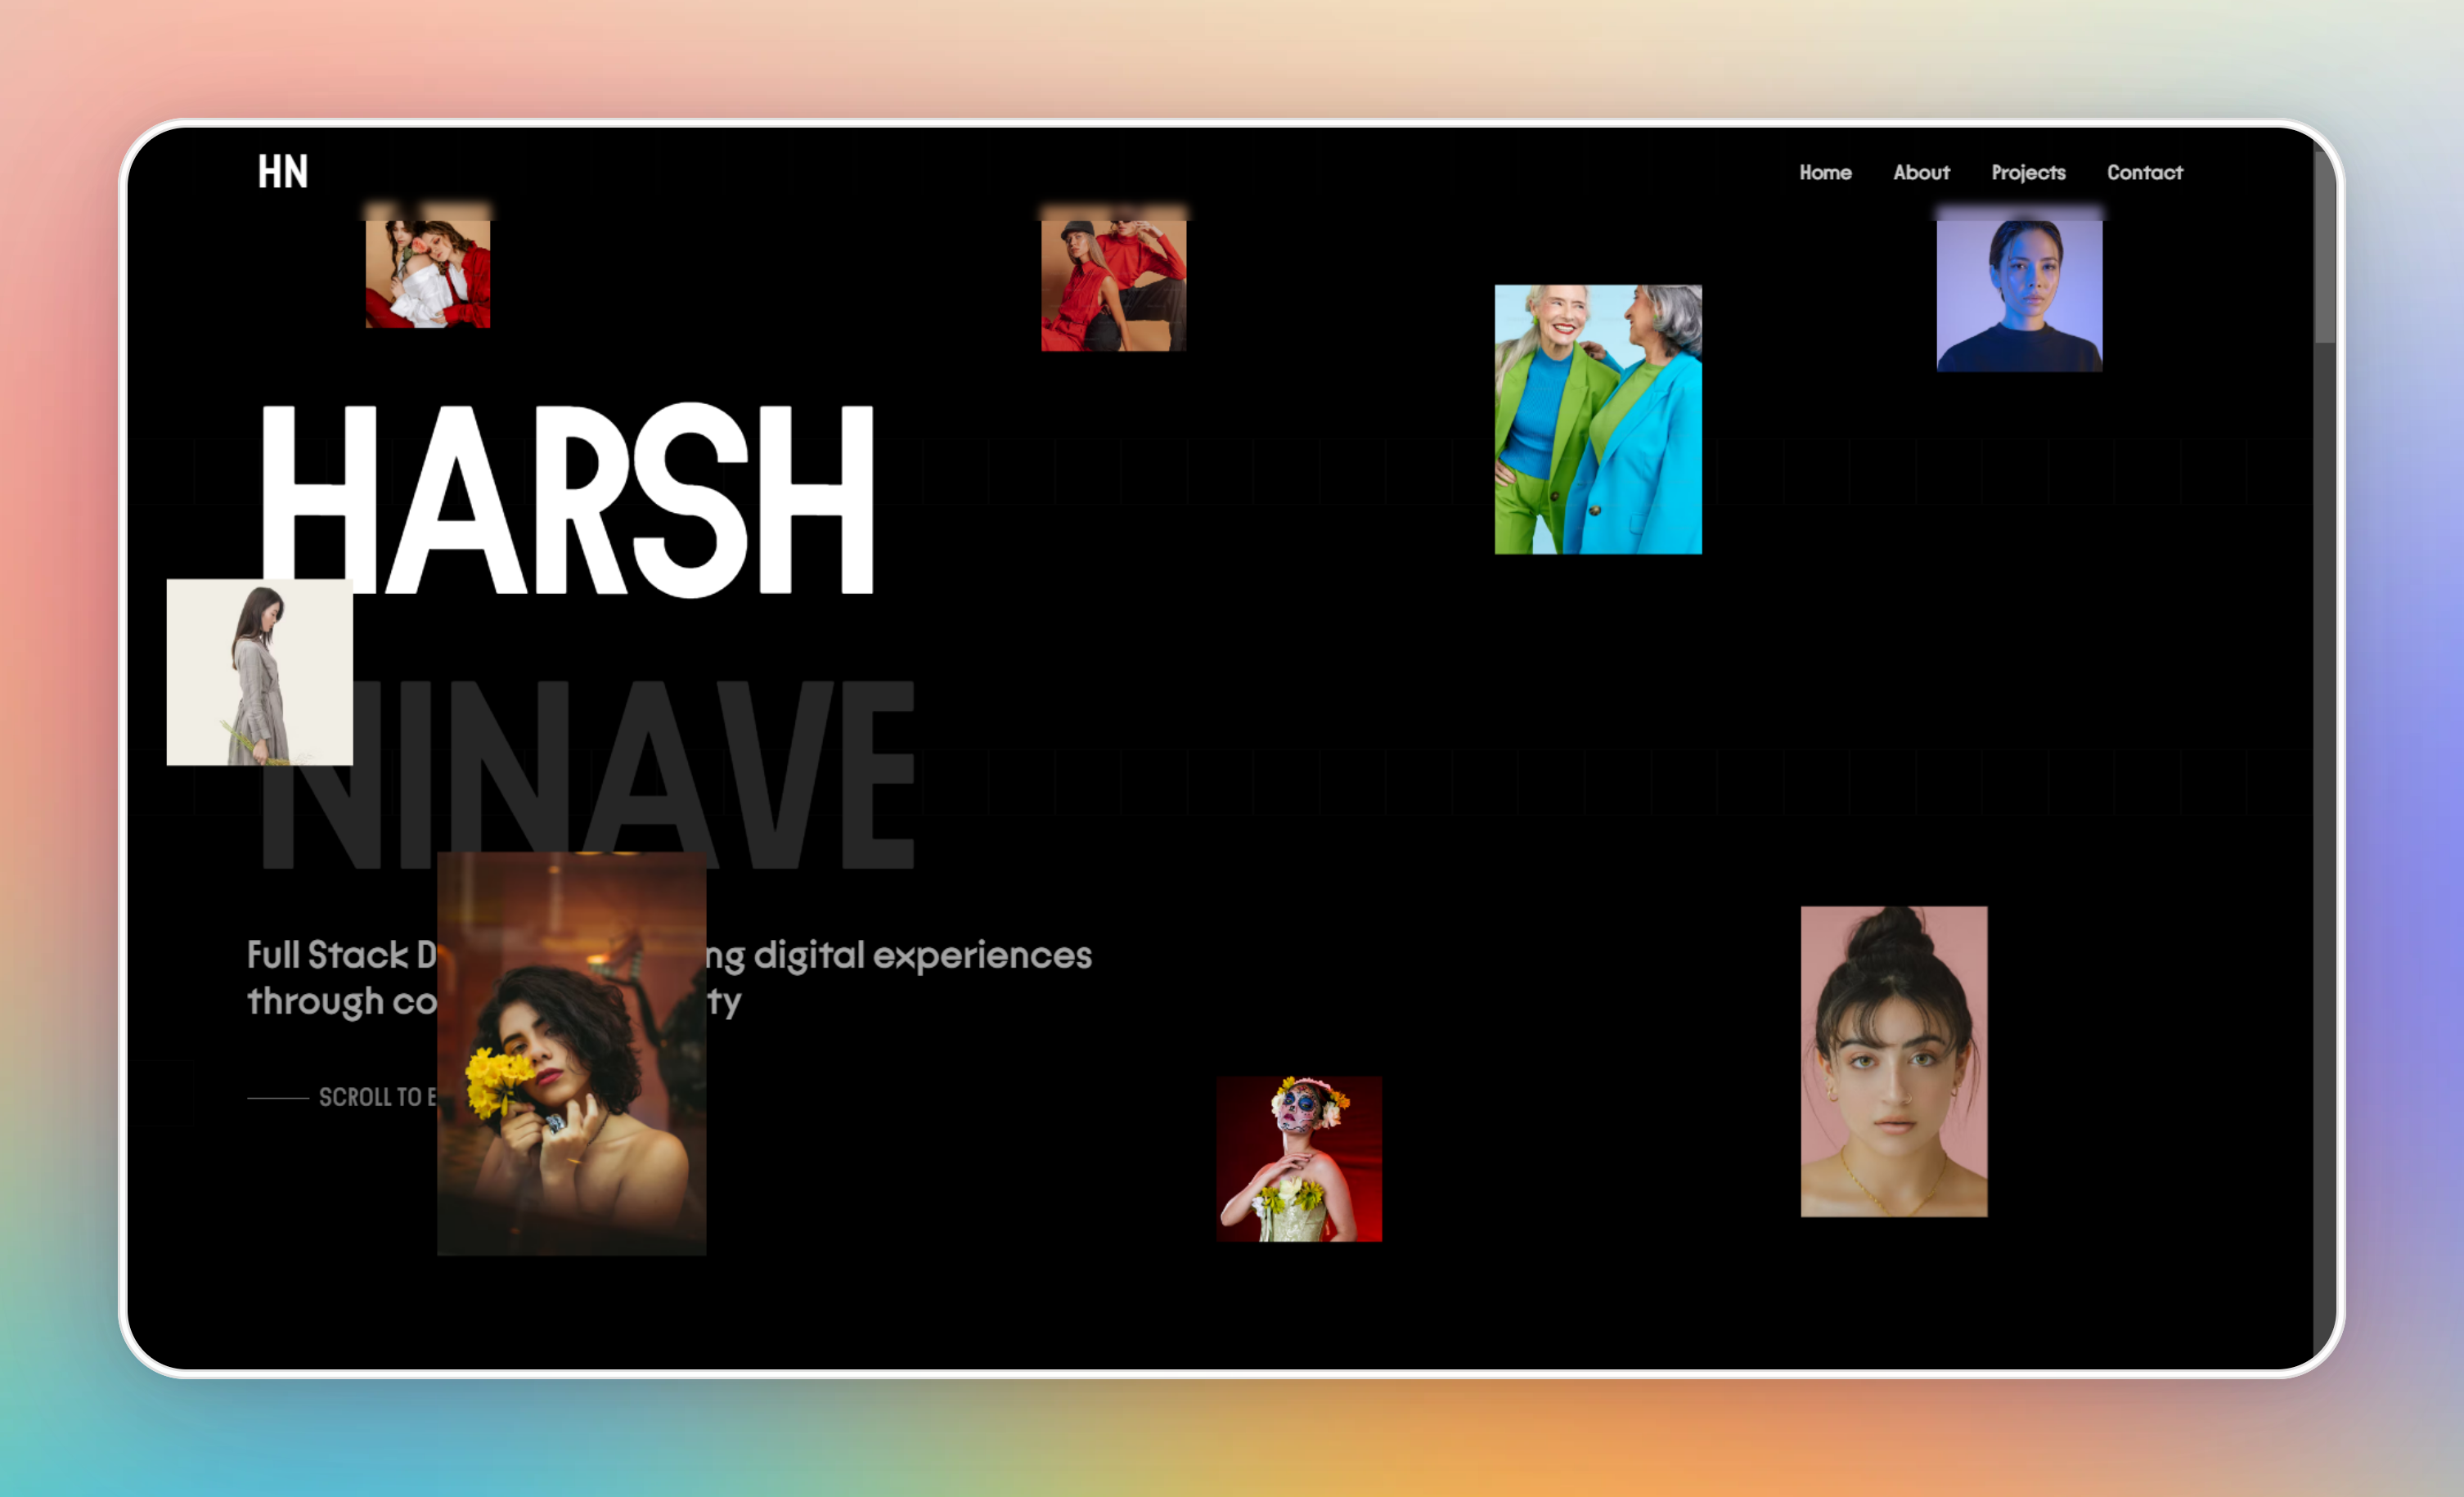Select Contact in the navigation bar

[x=2145, y=172]
